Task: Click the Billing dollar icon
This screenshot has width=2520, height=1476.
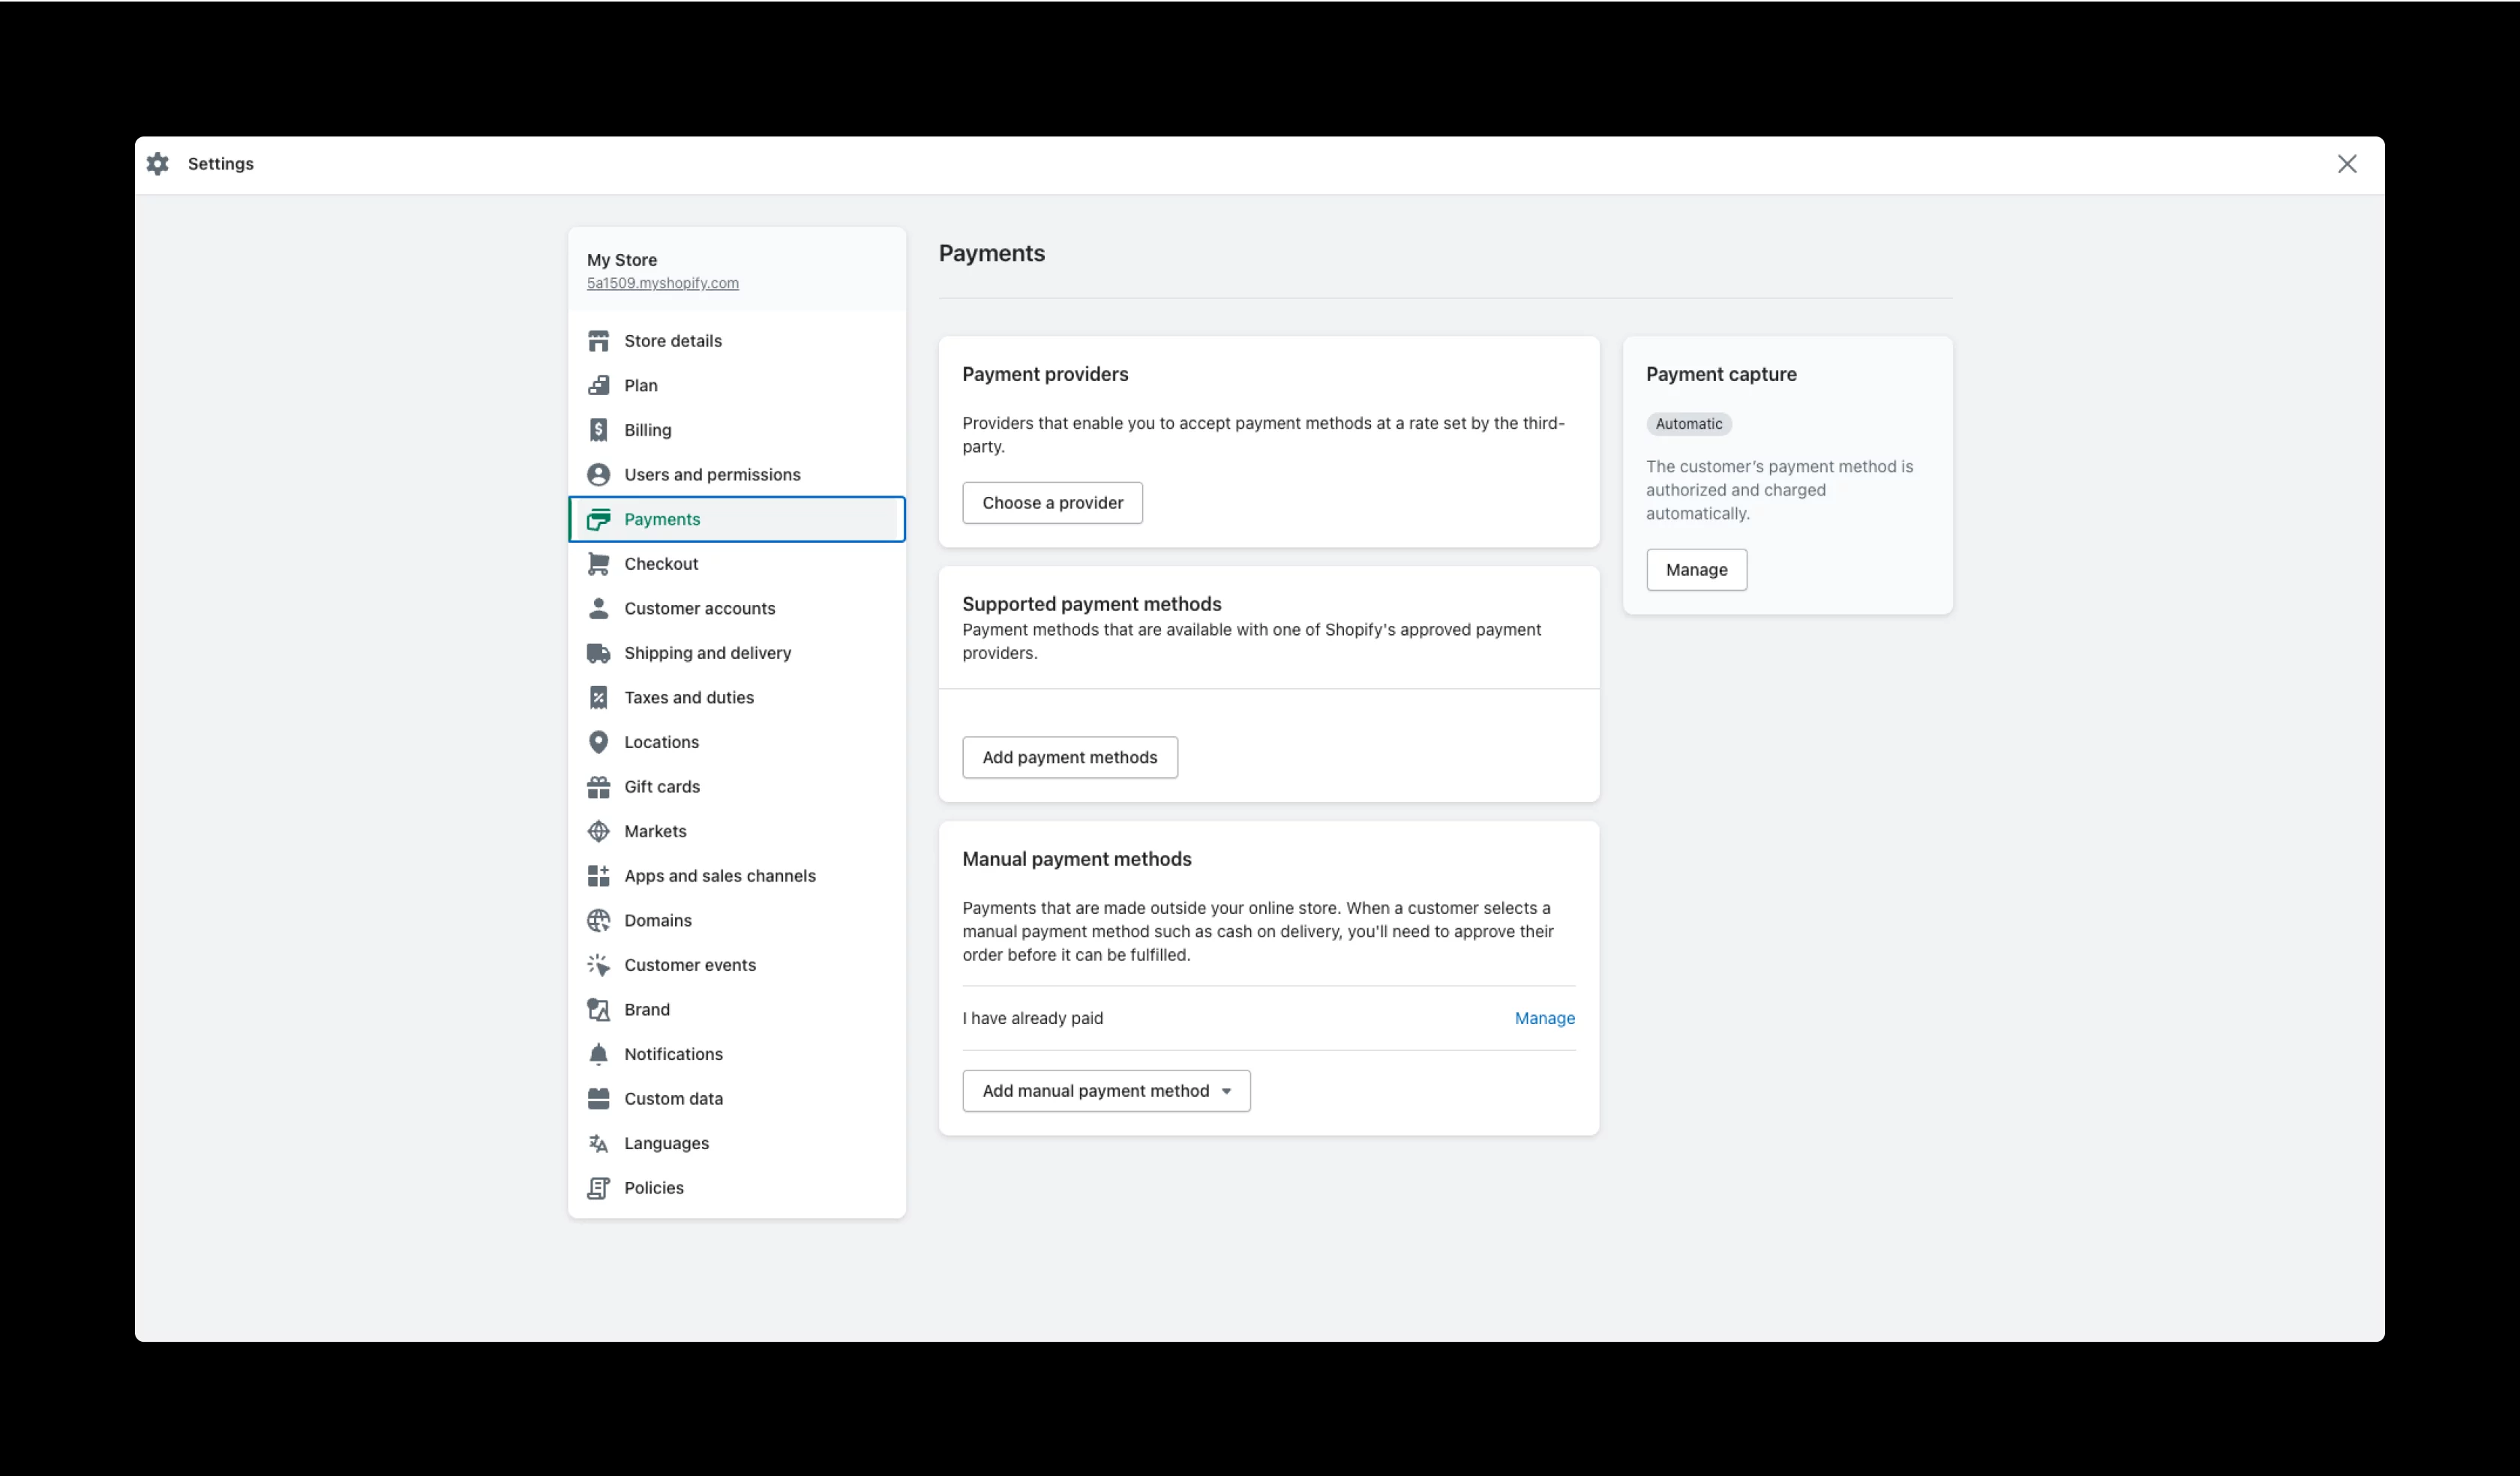Action: tap(598, 430)
